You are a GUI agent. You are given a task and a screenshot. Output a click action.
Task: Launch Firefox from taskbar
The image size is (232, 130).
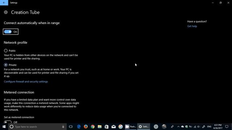86,127
